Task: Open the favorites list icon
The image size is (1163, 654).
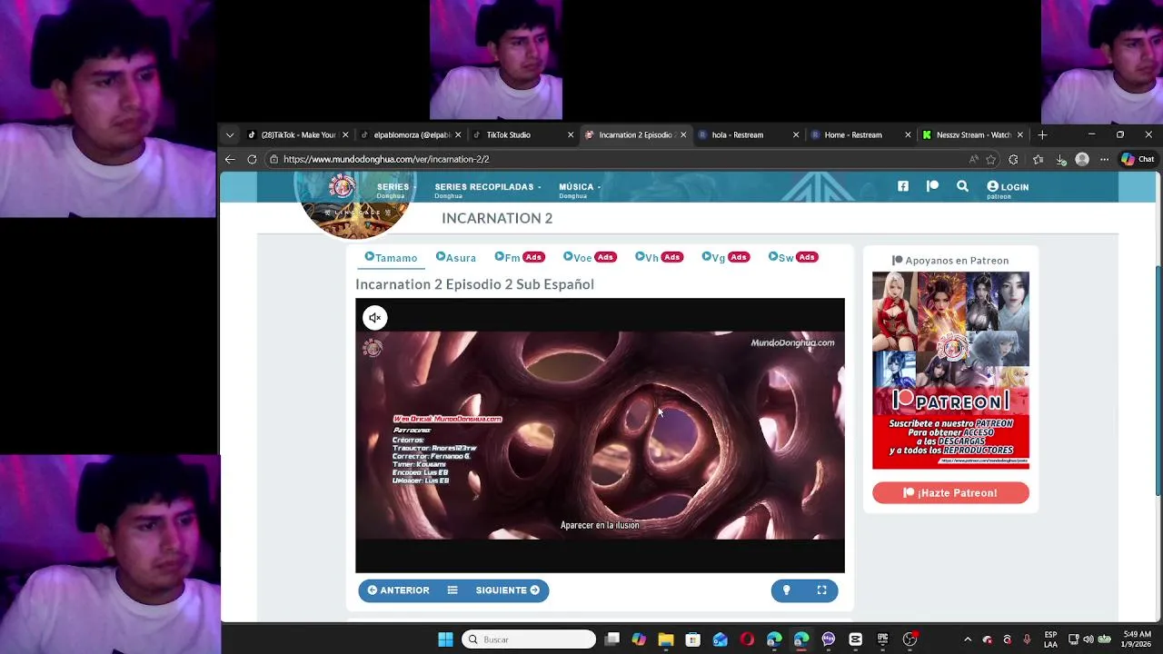Action: [x=1038, y=159]
